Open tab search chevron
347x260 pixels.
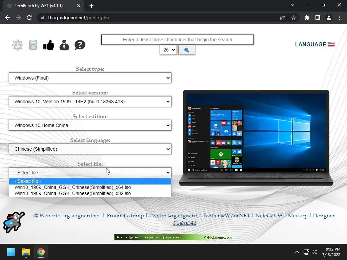tap(292, 5)
